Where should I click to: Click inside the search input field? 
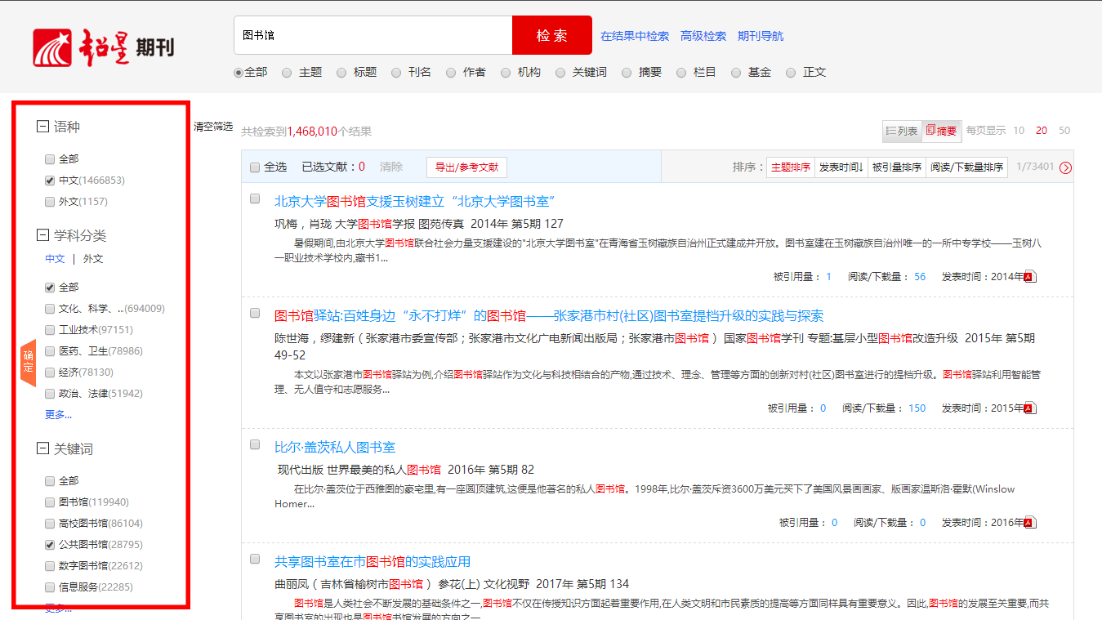pos(368,35)
